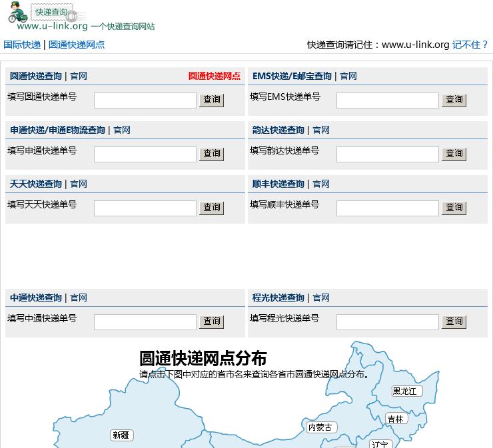Open the 官网 link next to 程光快递查询
Viewport: 493px width, 448px height.
(x=321, y=298)
